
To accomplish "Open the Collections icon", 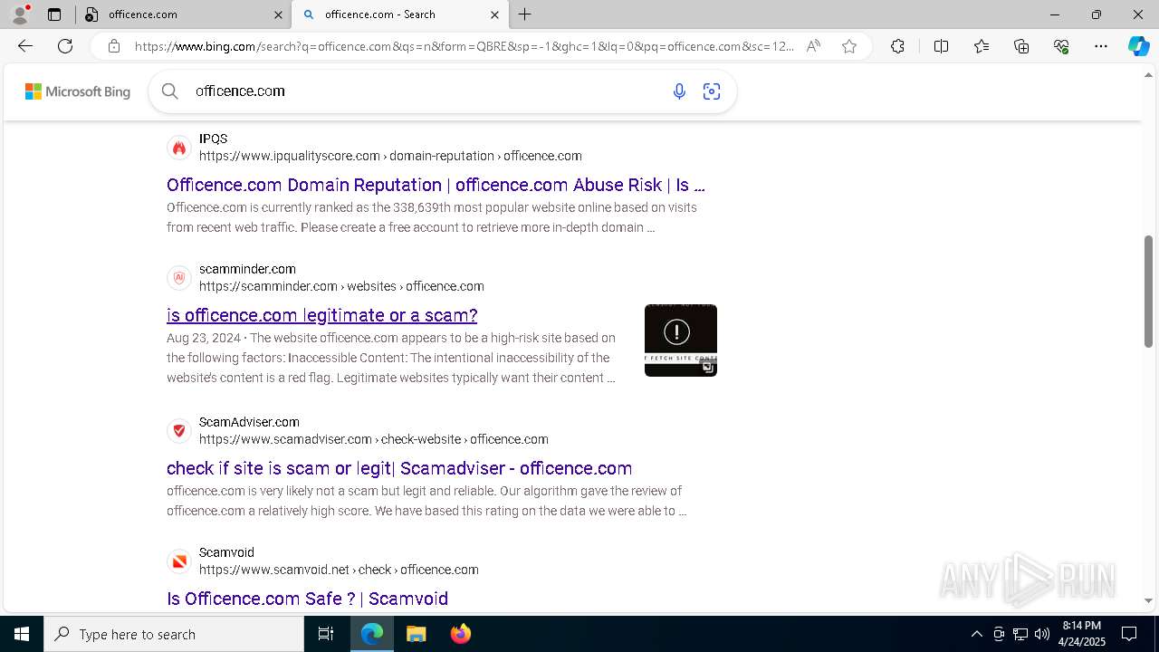I will pyautogui.click(x=1021, y=46).
